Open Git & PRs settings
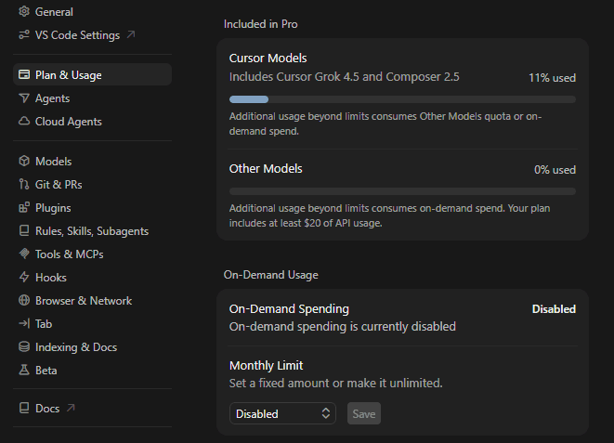 point(92,184)
